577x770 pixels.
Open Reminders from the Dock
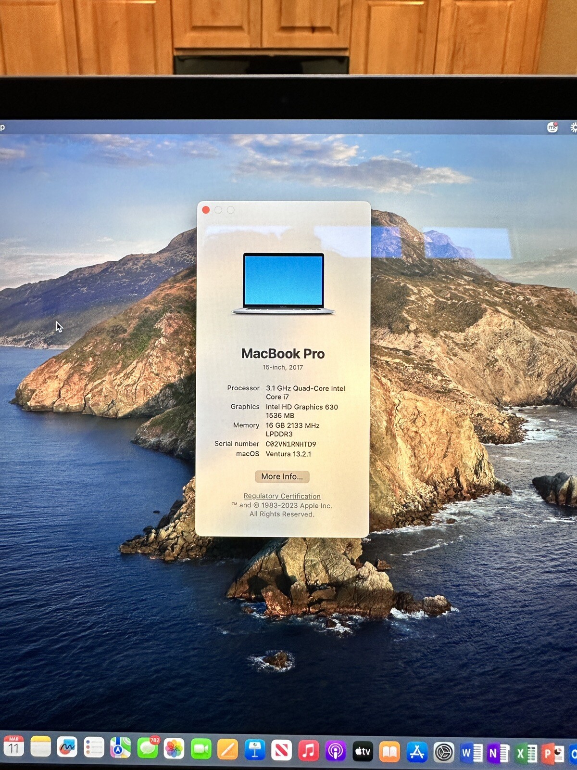[94, 748]
